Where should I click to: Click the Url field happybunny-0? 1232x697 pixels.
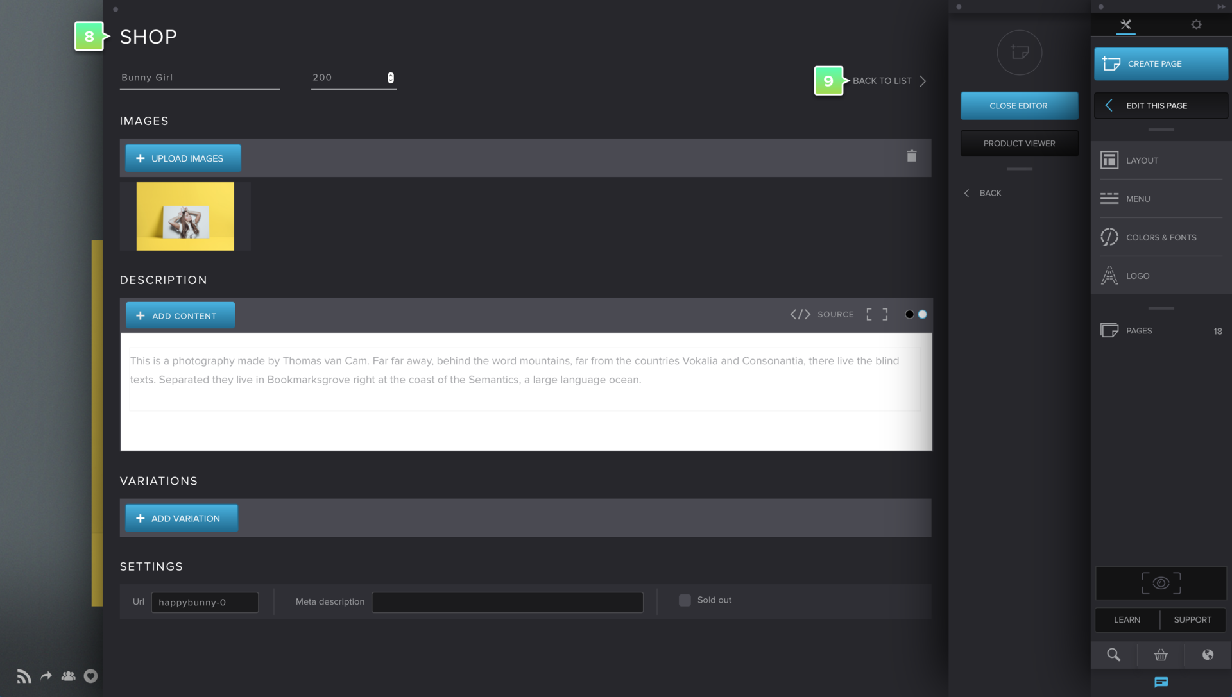[x=205, y=602]
